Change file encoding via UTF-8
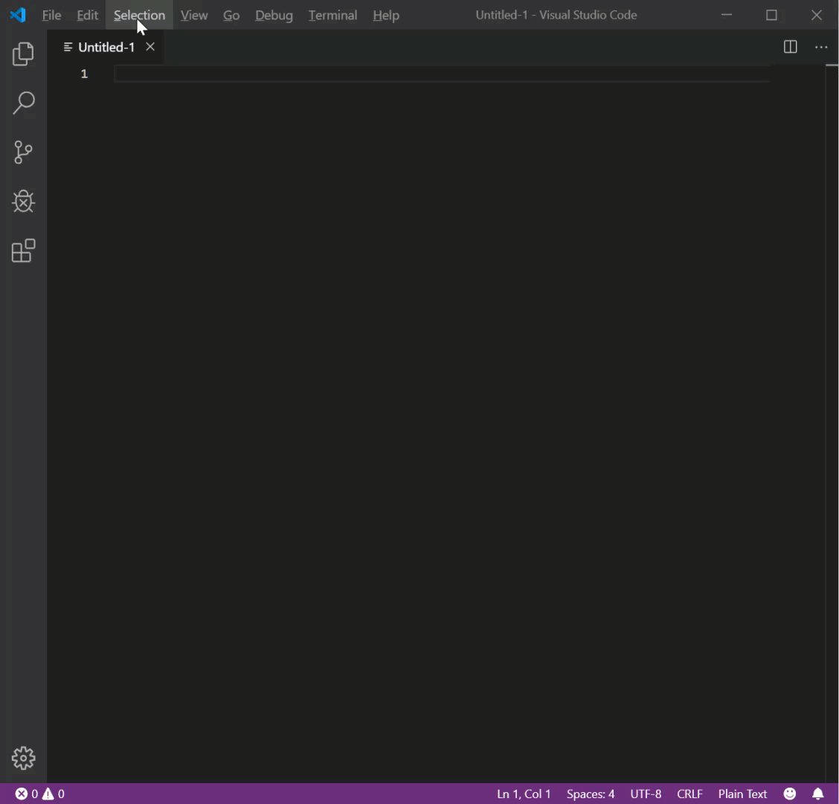Image resolution: width=839 pixels, height=804 pixels. tap(646, 794)
